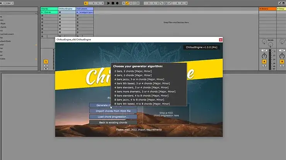Select the Instrument Rack browser item
Image resolution: width=286 pixels, height=160 pixels.
(5, 41)
